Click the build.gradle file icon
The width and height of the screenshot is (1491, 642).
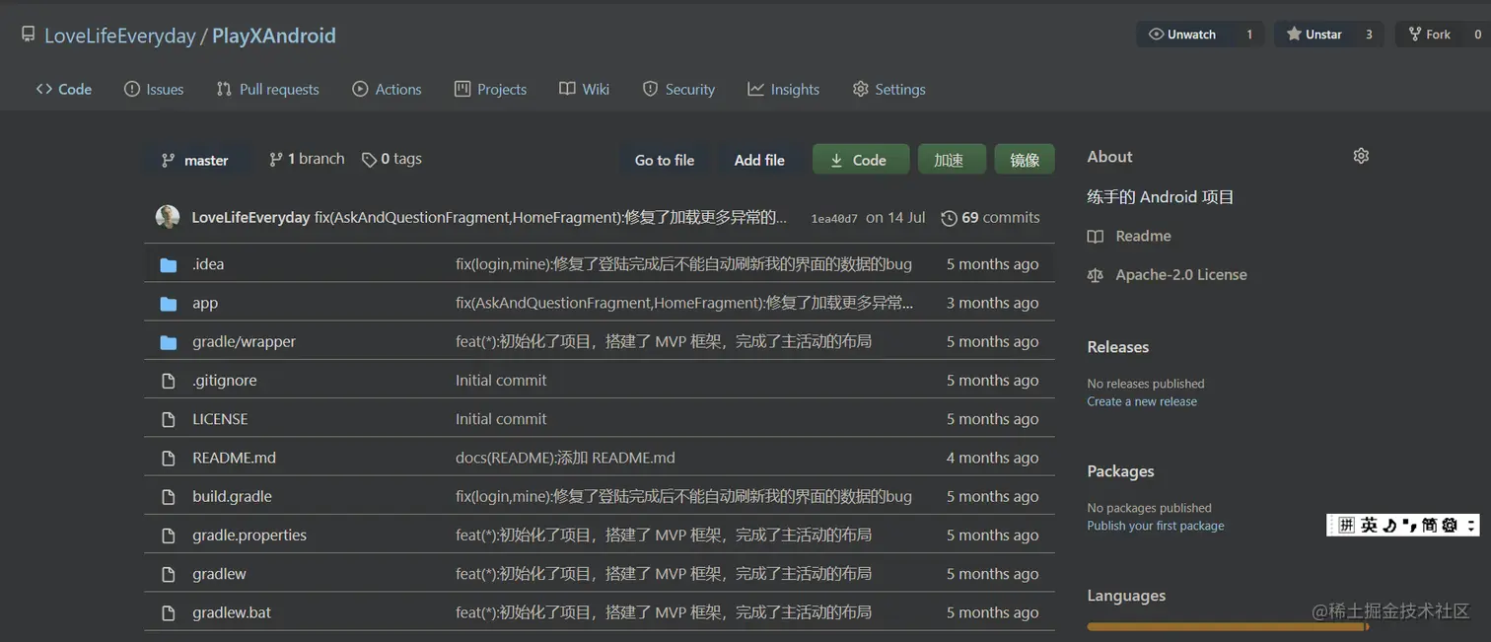[x=169, y=496]
